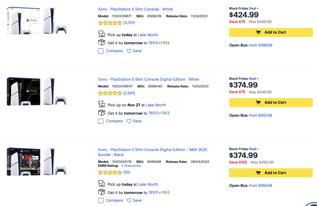Add NBA 2K25 Bundle to cart
317x206 pixels.
[271, 173]
